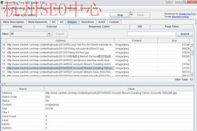Open the Licence menu
This screenshot has height=131, width=197.
[x=85, y=8]
